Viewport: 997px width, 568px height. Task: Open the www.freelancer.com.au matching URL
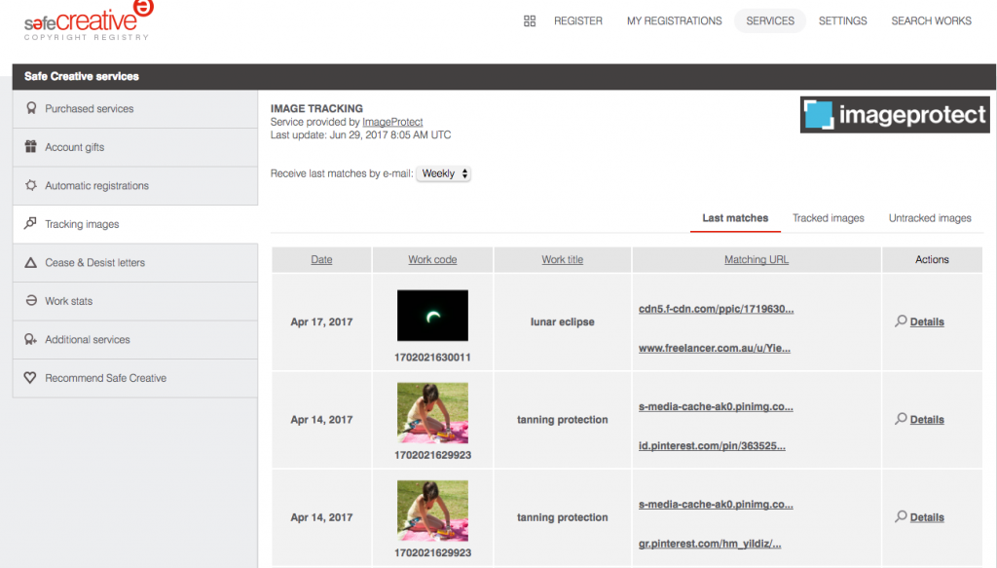715,348
